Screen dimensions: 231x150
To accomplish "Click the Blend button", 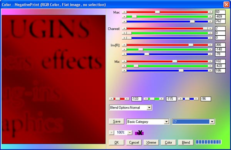I will [x=186, y=142].
